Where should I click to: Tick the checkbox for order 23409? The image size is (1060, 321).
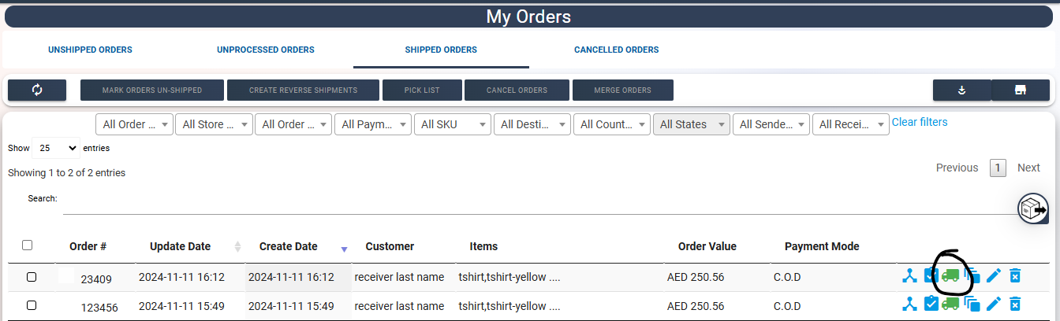[x=32, y=277]
